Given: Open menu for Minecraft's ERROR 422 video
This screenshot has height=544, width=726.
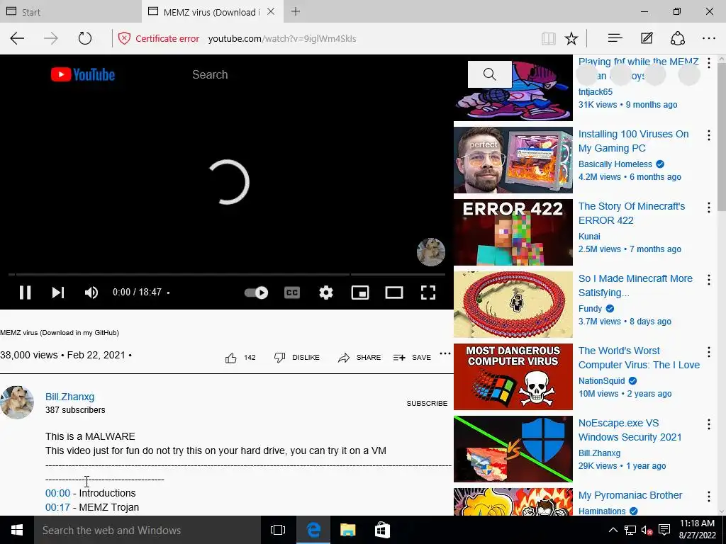Looking at the screenshot, I should [709, 208].
